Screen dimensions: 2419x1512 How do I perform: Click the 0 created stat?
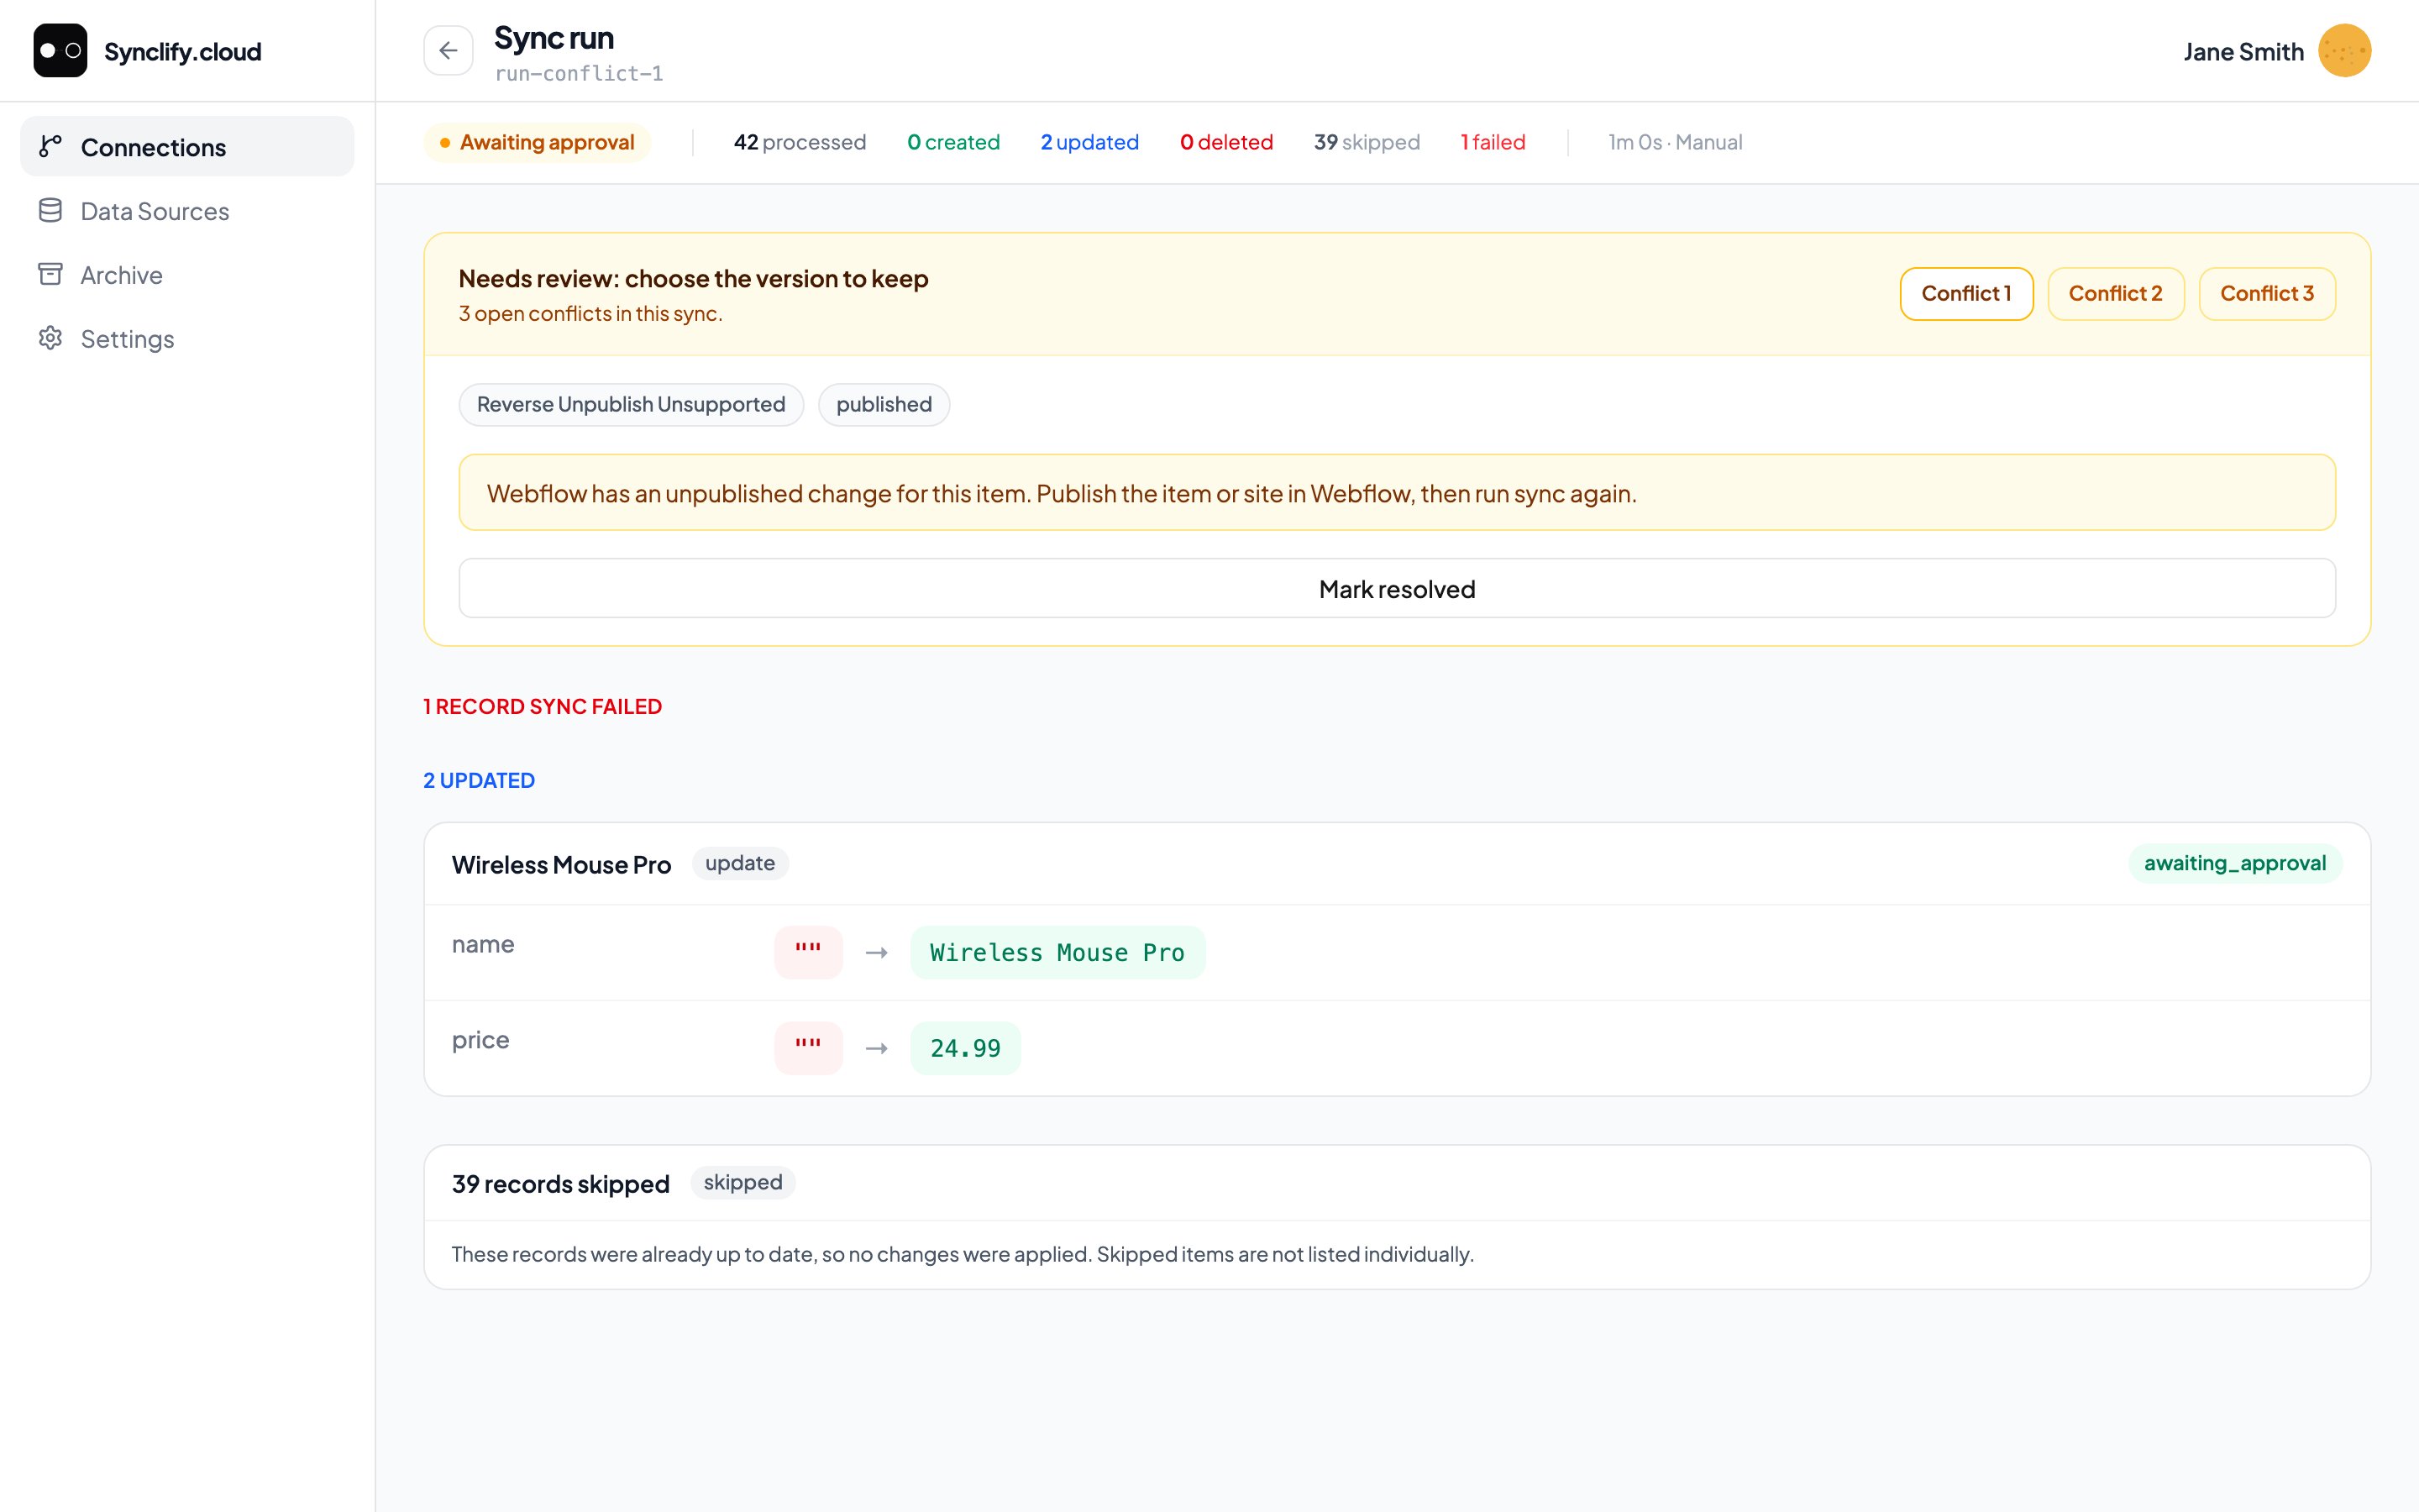coord(952,143)
